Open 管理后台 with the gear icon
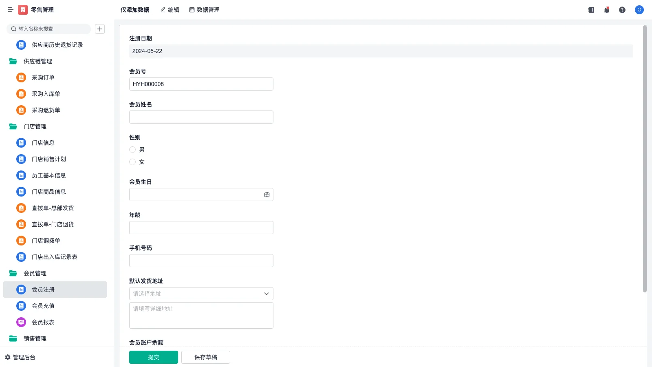 pyautogui.click(x=20, y=357)
